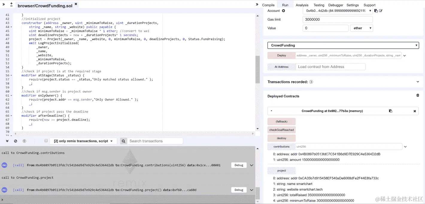425x204 pixels.
Task: Toggle listen on network checkbox
Action: [46, 141]
